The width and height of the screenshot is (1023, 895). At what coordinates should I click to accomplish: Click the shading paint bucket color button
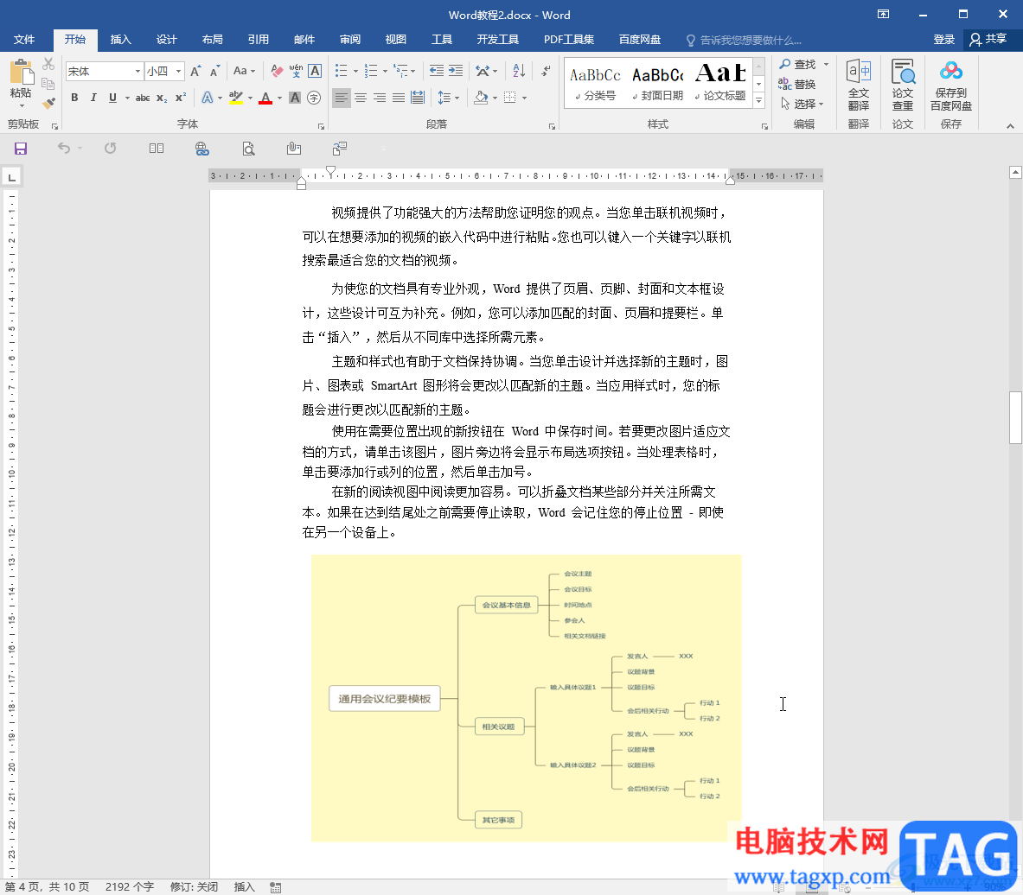481,98
